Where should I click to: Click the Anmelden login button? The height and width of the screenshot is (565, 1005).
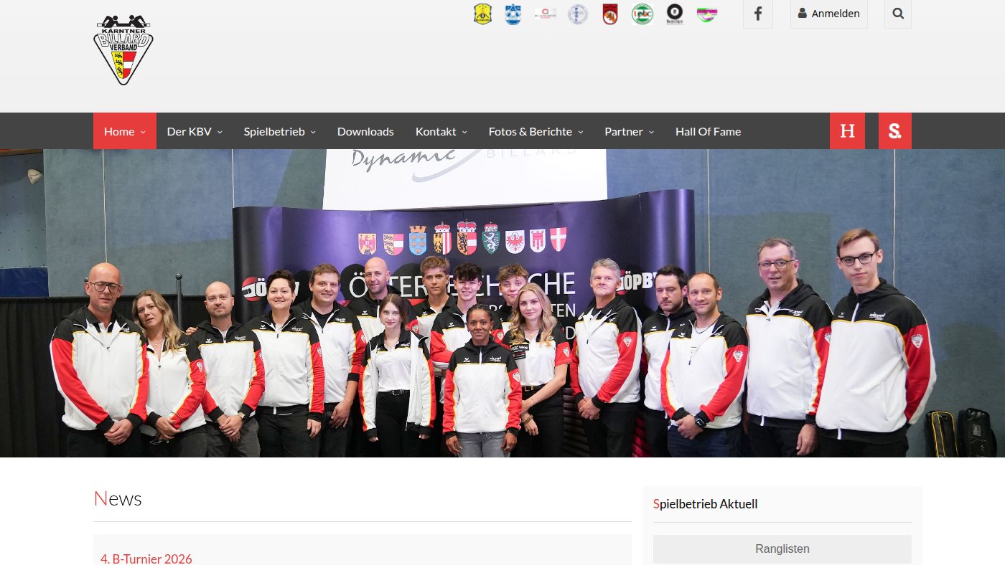pyautogui.click(x=829, y=14)
